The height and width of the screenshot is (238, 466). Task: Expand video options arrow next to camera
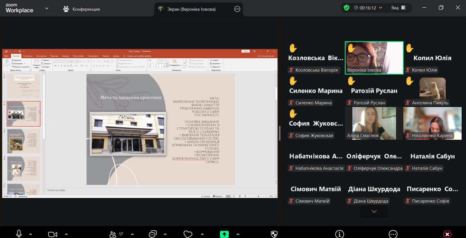(66, 234)
